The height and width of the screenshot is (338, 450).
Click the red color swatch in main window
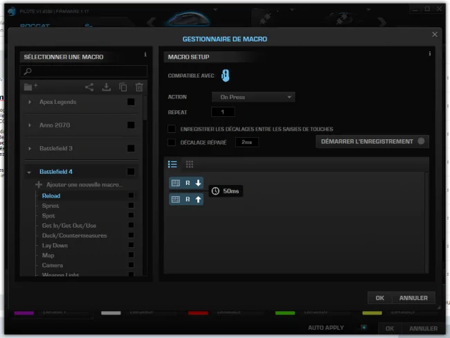[198, 313]
